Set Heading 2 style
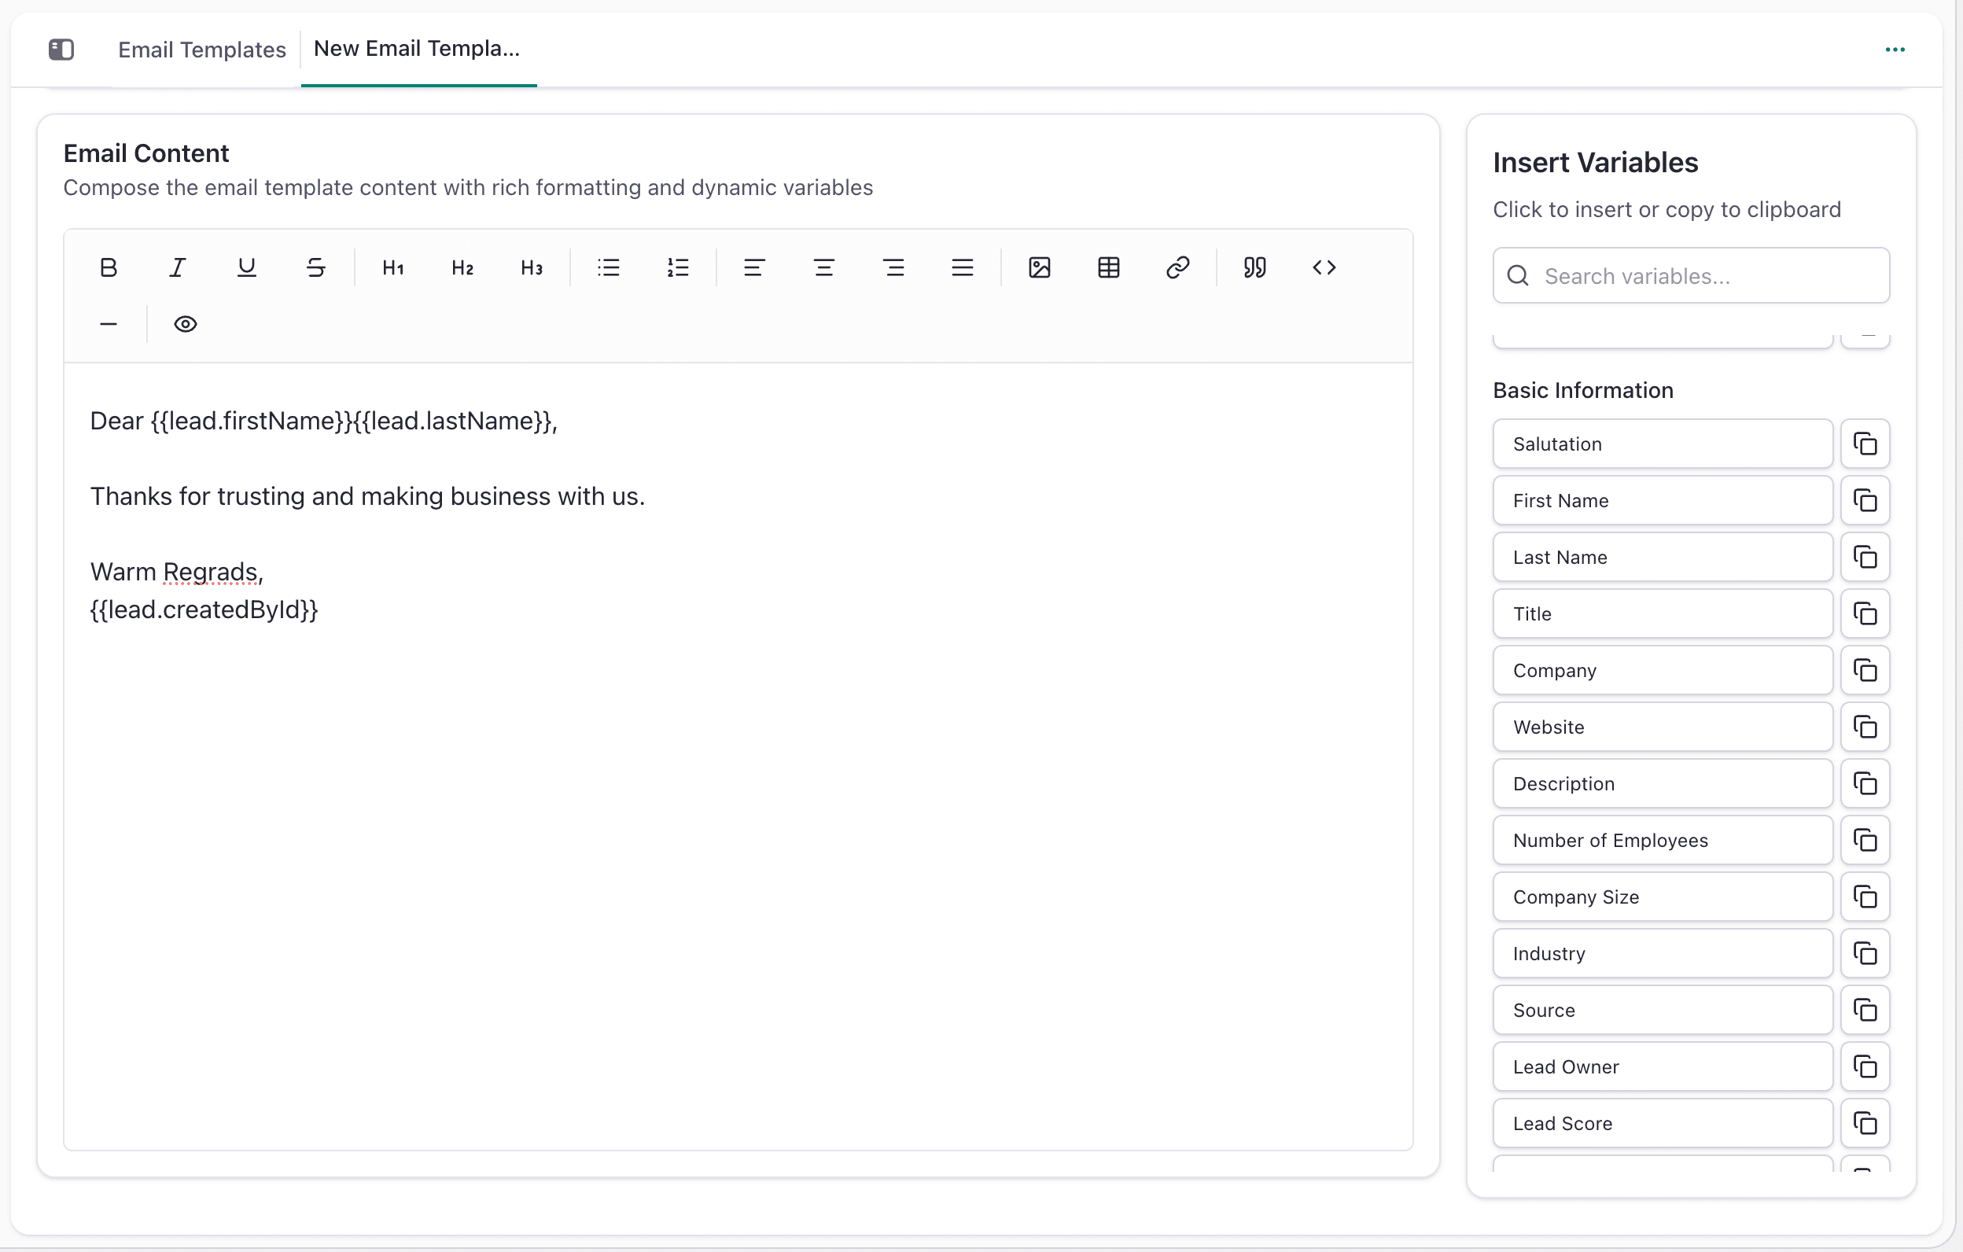 tap(462, 267)
